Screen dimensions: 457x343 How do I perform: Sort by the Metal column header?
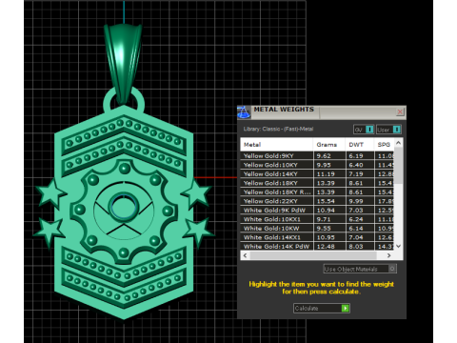point(276,145)
